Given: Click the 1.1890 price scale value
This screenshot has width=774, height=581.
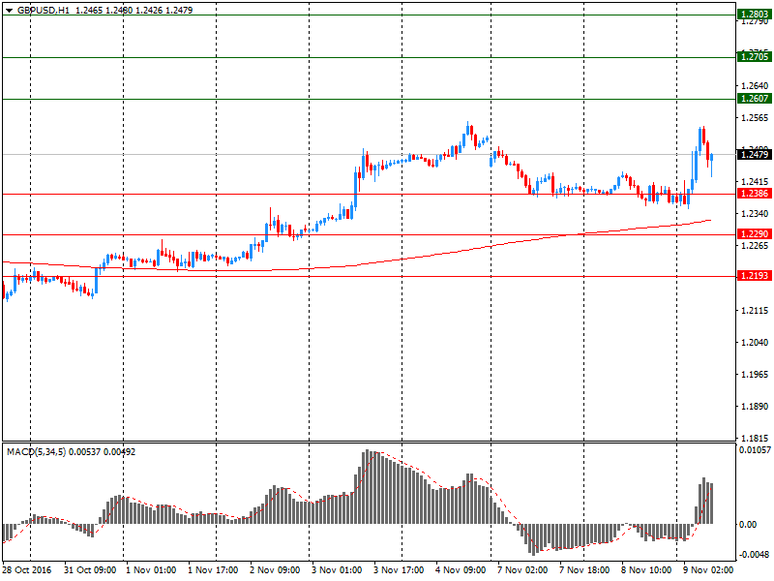Looking at the screenshot, I should pyautogui.click(x=755, y=406).
